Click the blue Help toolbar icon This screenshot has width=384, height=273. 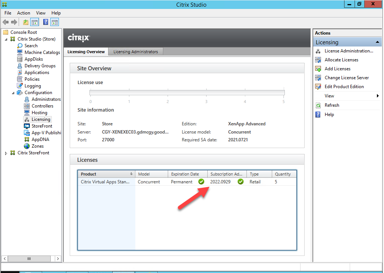(x=45, y=22)
